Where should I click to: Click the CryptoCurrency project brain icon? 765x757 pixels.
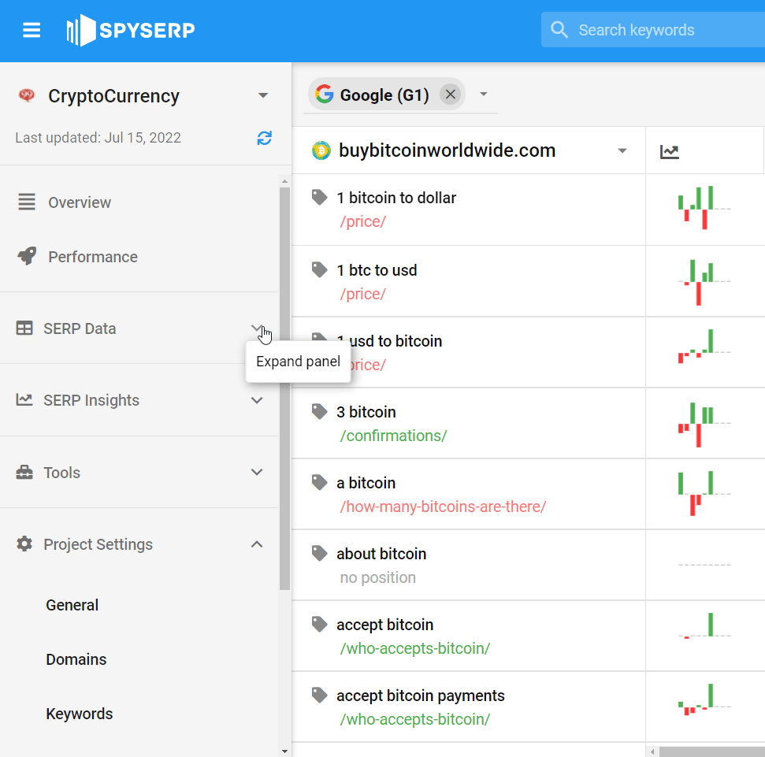[27, 95]
